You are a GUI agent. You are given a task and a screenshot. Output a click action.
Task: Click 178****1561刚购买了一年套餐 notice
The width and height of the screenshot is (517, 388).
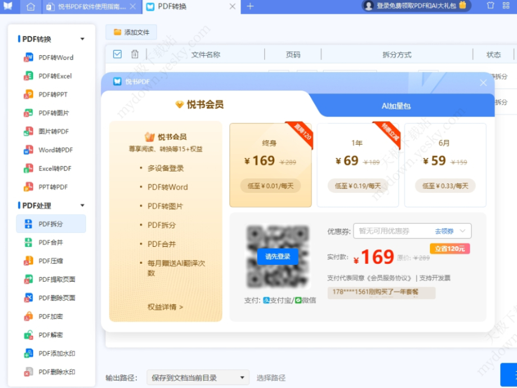coord(382,292)
